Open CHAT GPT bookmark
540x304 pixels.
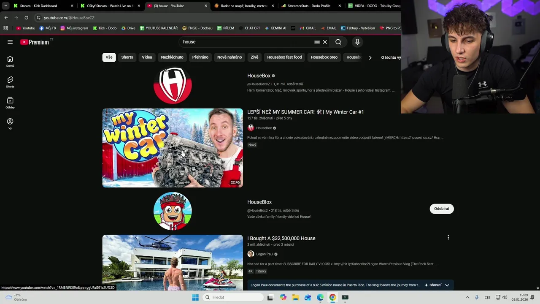point(249,28)
